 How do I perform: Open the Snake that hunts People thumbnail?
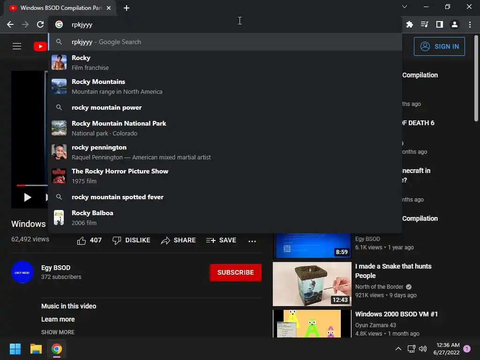click(312, 284)
